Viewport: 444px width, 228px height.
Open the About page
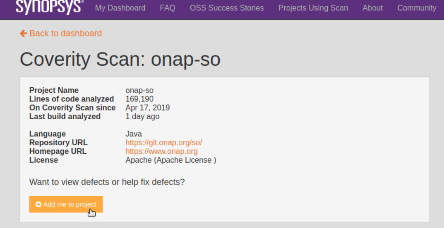tap(373, 8)
